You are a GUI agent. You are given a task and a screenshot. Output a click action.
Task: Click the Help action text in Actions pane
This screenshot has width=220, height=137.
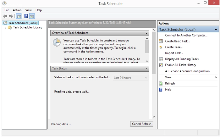[x=168, y=90]
